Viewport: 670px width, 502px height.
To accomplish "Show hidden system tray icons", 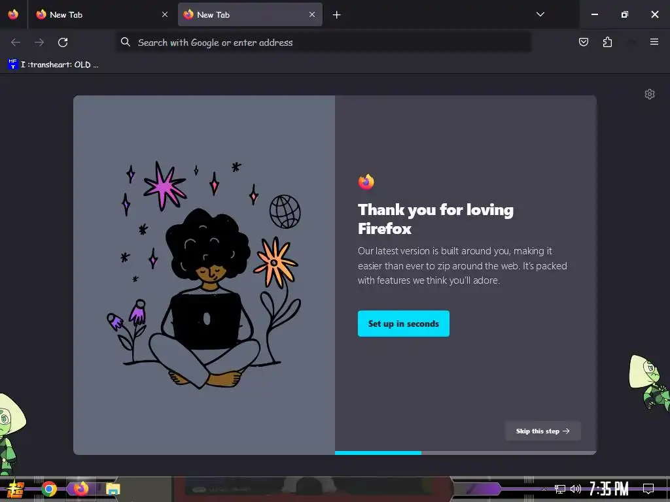I will pyautogui.click(x=544, y=489).
